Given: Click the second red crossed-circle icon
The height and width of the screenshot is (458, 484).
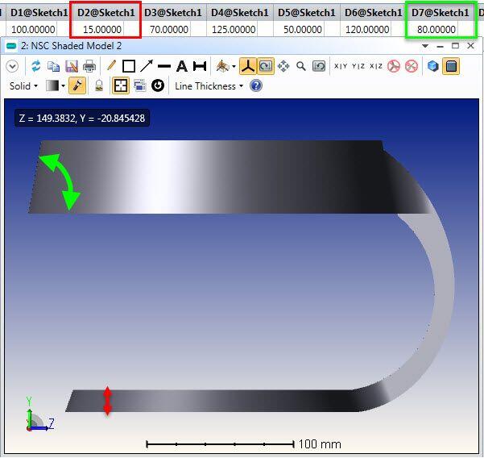Looking at the screenshot, I should [412, 66].
